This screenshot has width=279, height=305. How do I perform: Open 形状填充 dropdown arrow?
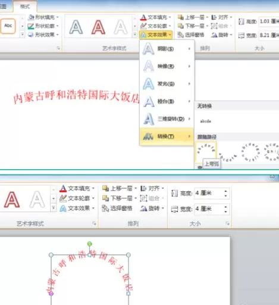57,17
